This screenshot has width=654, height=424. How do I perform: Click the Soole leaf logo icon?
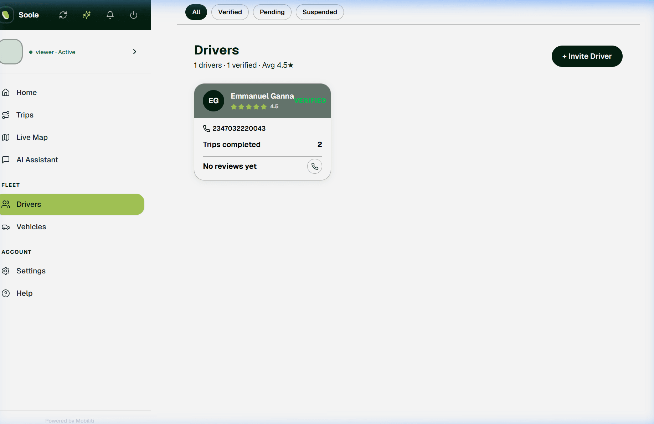[x=6, y=15]
